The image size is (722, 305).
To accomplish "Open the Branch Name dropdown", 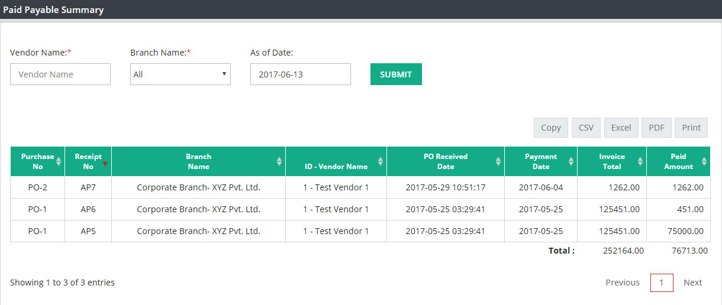I will point(180,74).
